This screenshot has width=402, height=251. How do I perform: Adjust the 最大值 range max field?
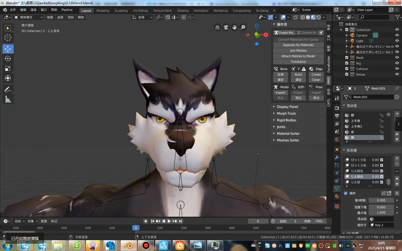coord(381,213)
